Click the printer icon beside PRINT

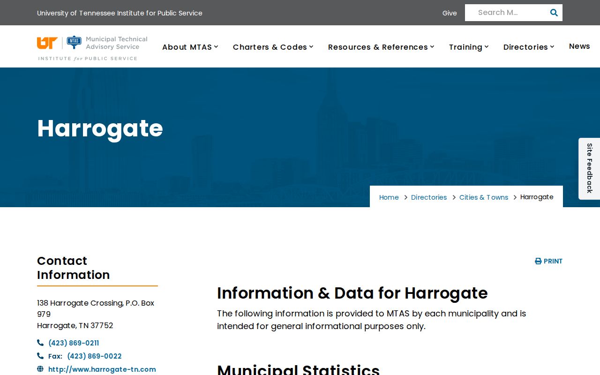click(538, 261)
